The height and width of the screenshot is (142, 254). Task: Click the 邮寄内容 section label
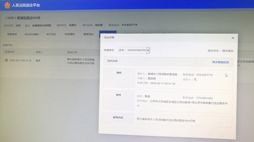pyautogui.click(x=118, y=117)
